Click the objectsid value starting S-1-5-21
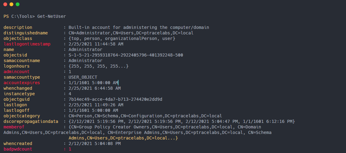The width and height of the screenshot is (346, 153). coord(126,55)
